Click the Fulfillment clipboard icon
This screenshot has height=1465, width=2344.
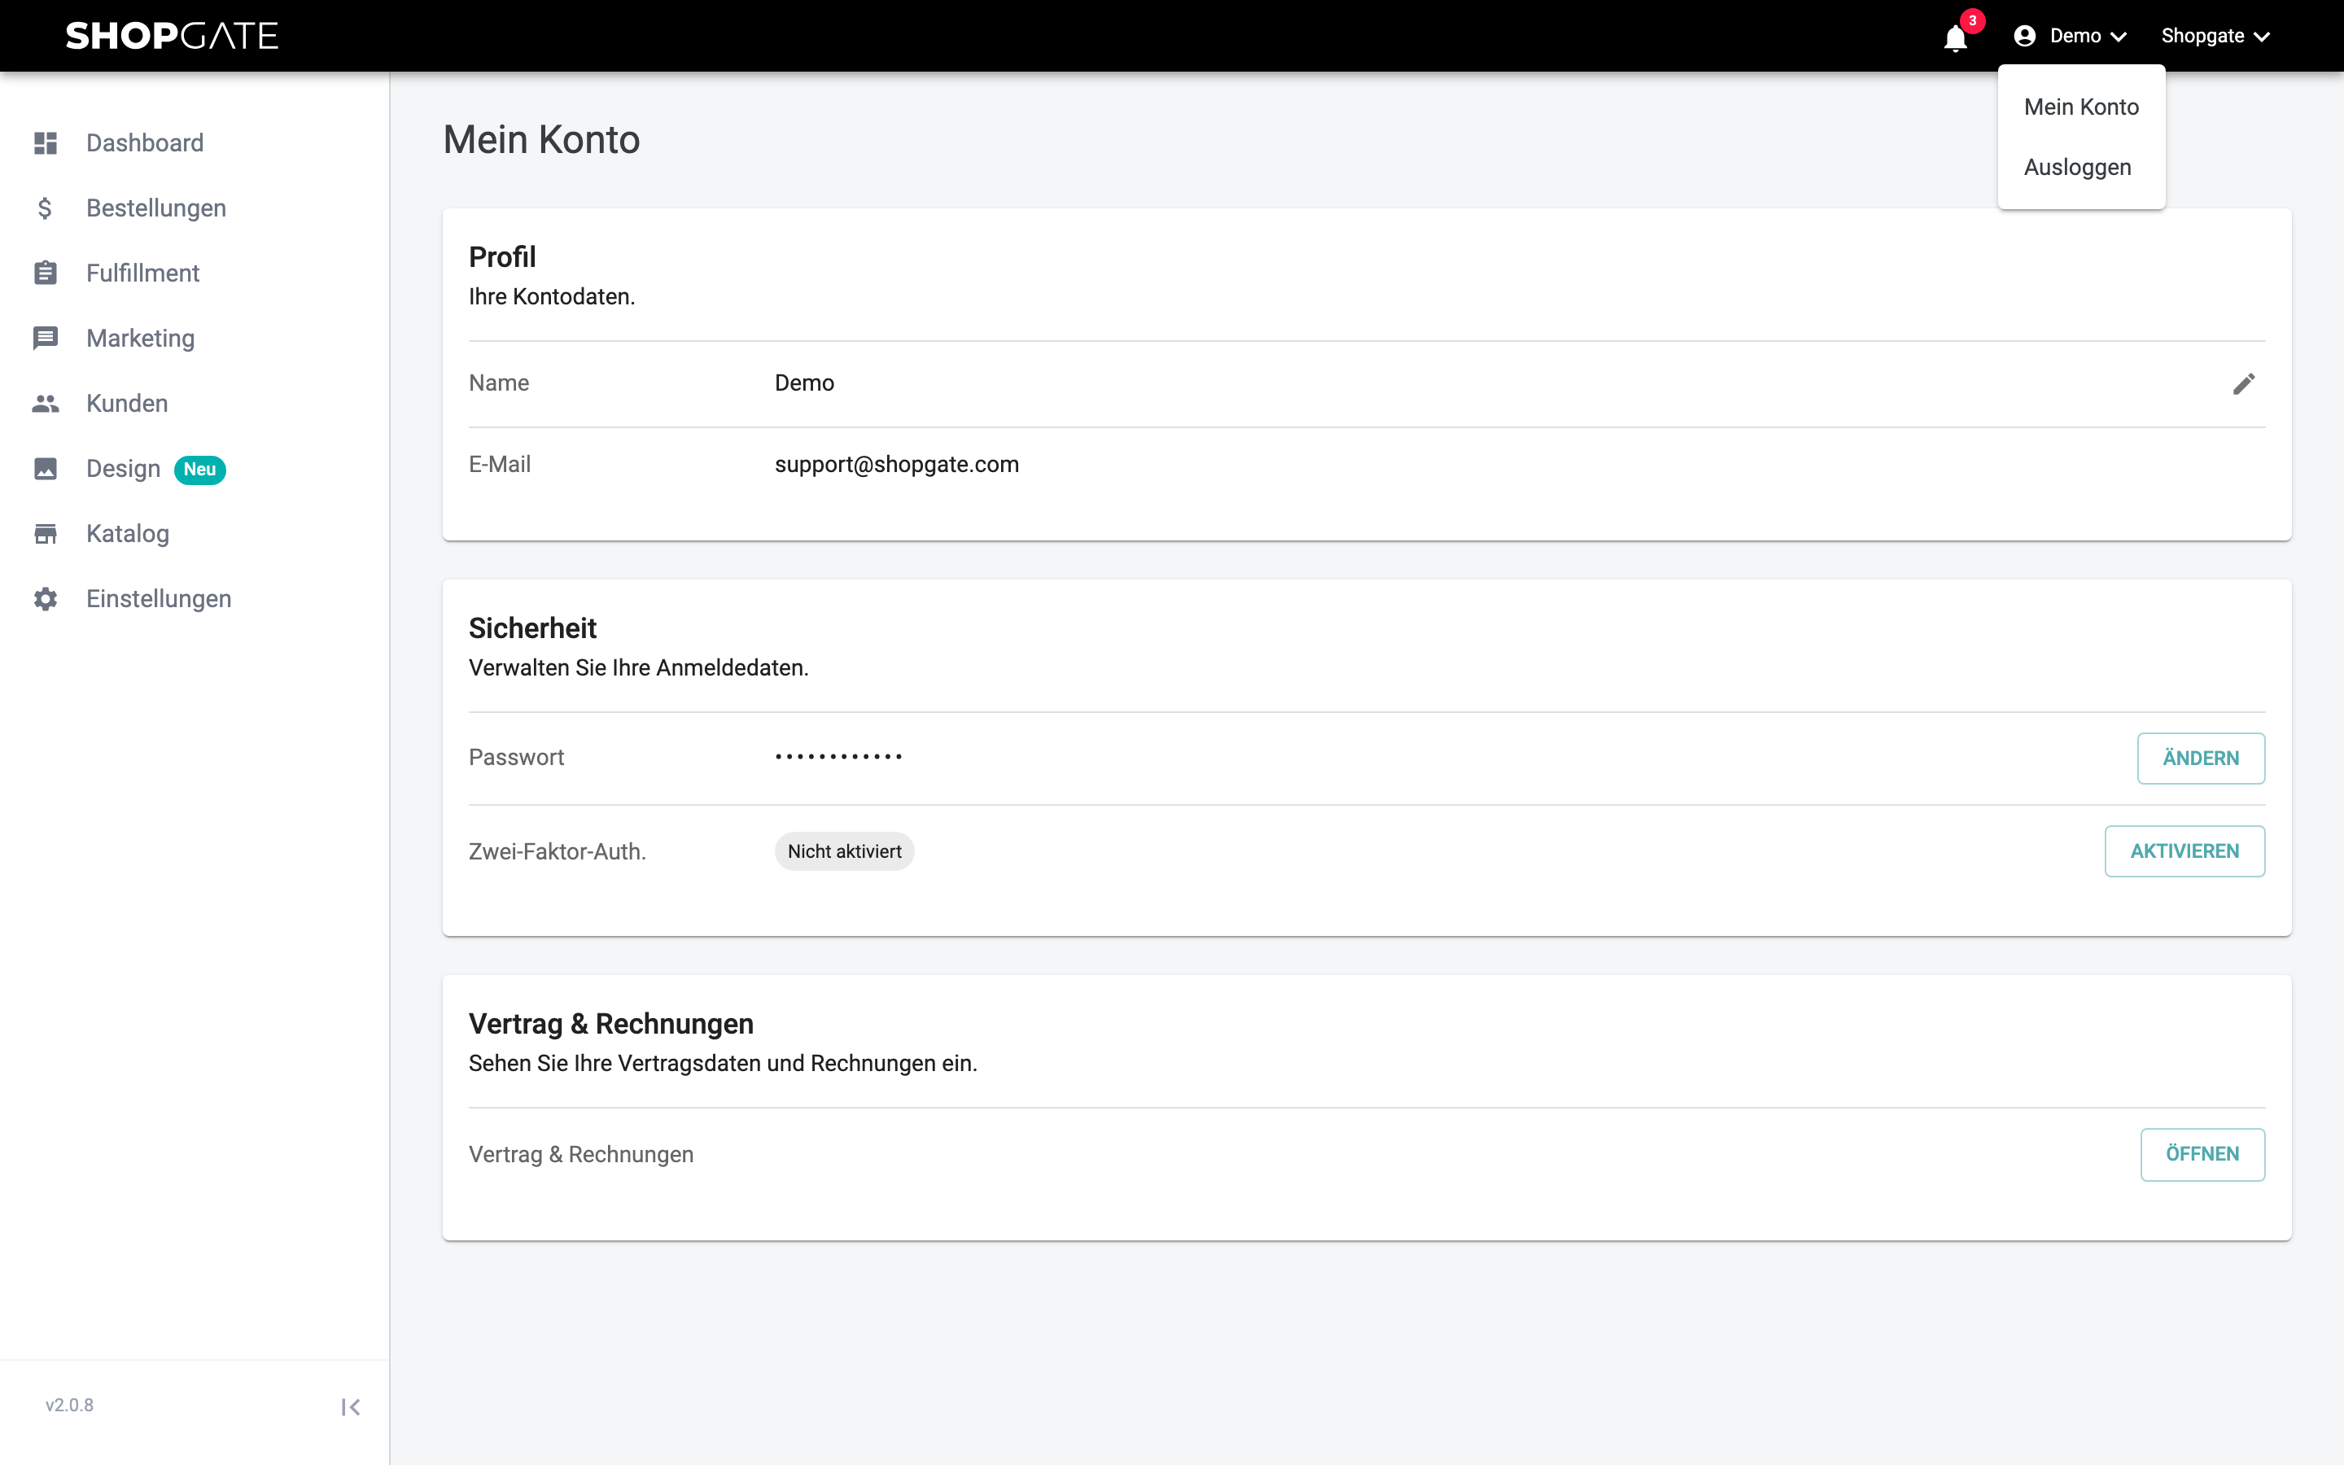coord(46,273)
